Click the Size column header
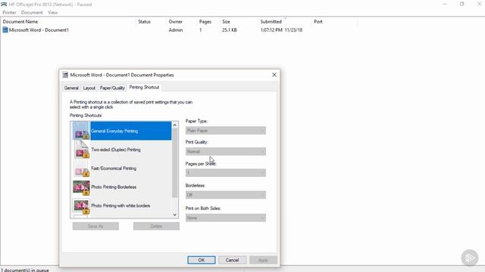The image size is (485, 272). click(226, 22)
